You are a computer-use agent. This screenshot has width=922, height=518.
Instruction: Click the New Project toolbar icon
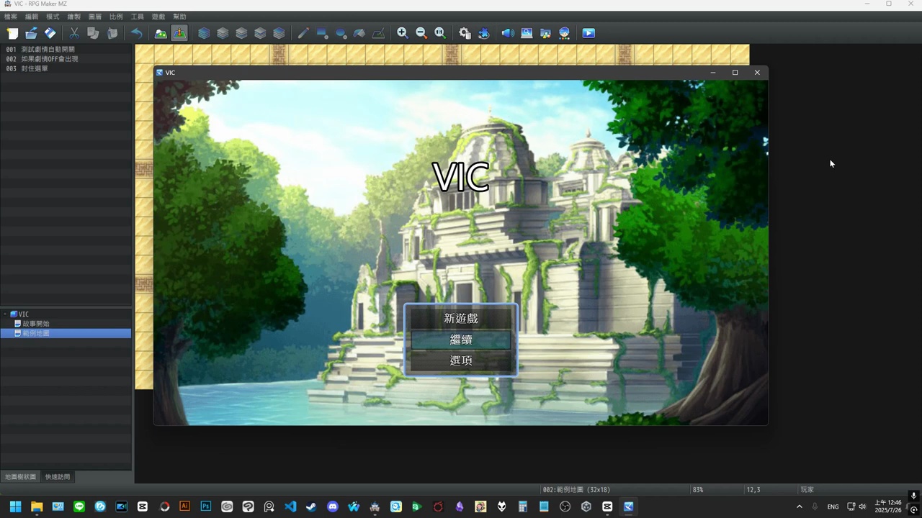pyautogui.click(x=12, y=33)
